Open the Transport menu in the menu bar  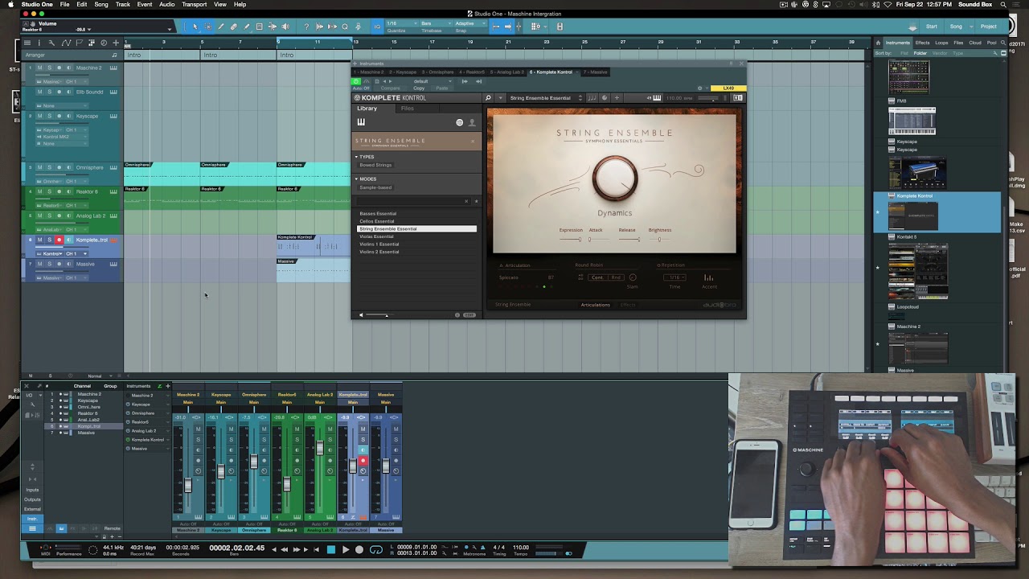[194, 4]
